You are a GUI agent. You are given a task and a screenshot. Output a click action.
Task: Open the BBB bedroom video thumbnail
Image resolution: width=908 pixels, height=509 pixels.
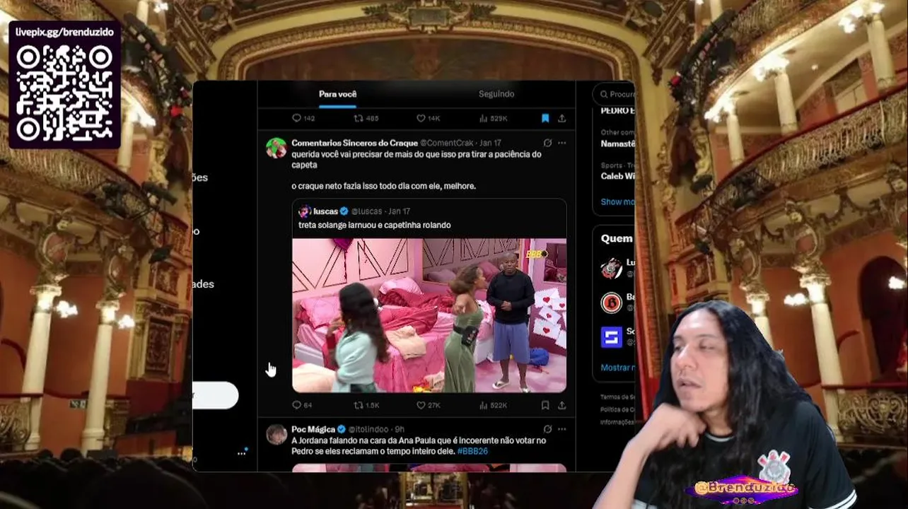pyautogui.click(x=429, y=315)
